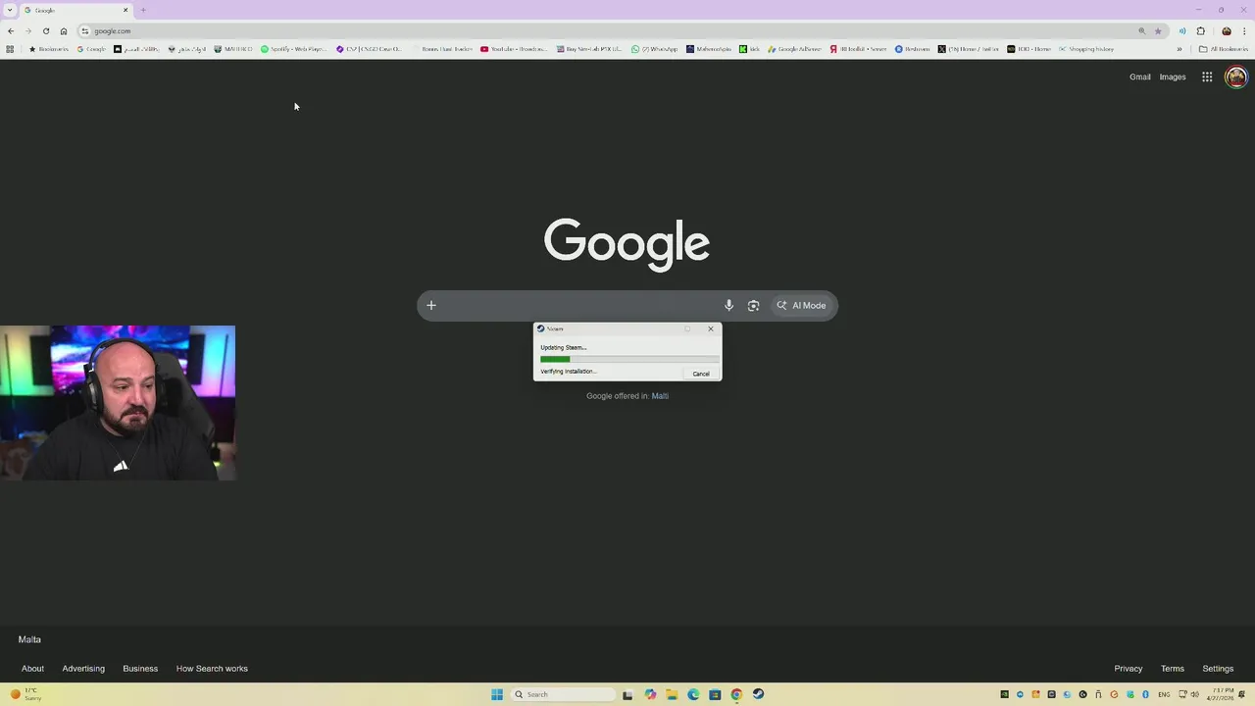
Task: Open the Business footer link
Action: [140, 669]
